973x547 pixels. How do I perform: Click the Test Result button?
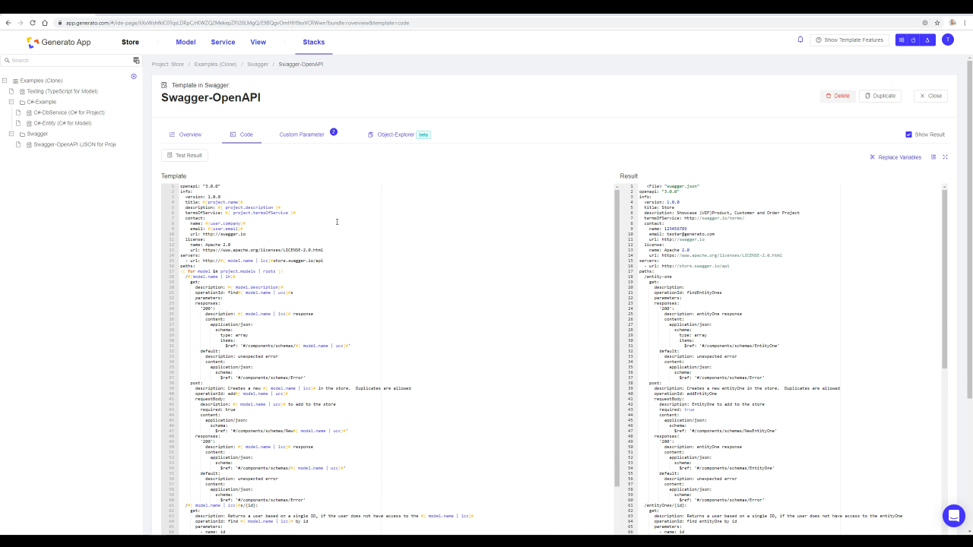click(x=185, y=155)
